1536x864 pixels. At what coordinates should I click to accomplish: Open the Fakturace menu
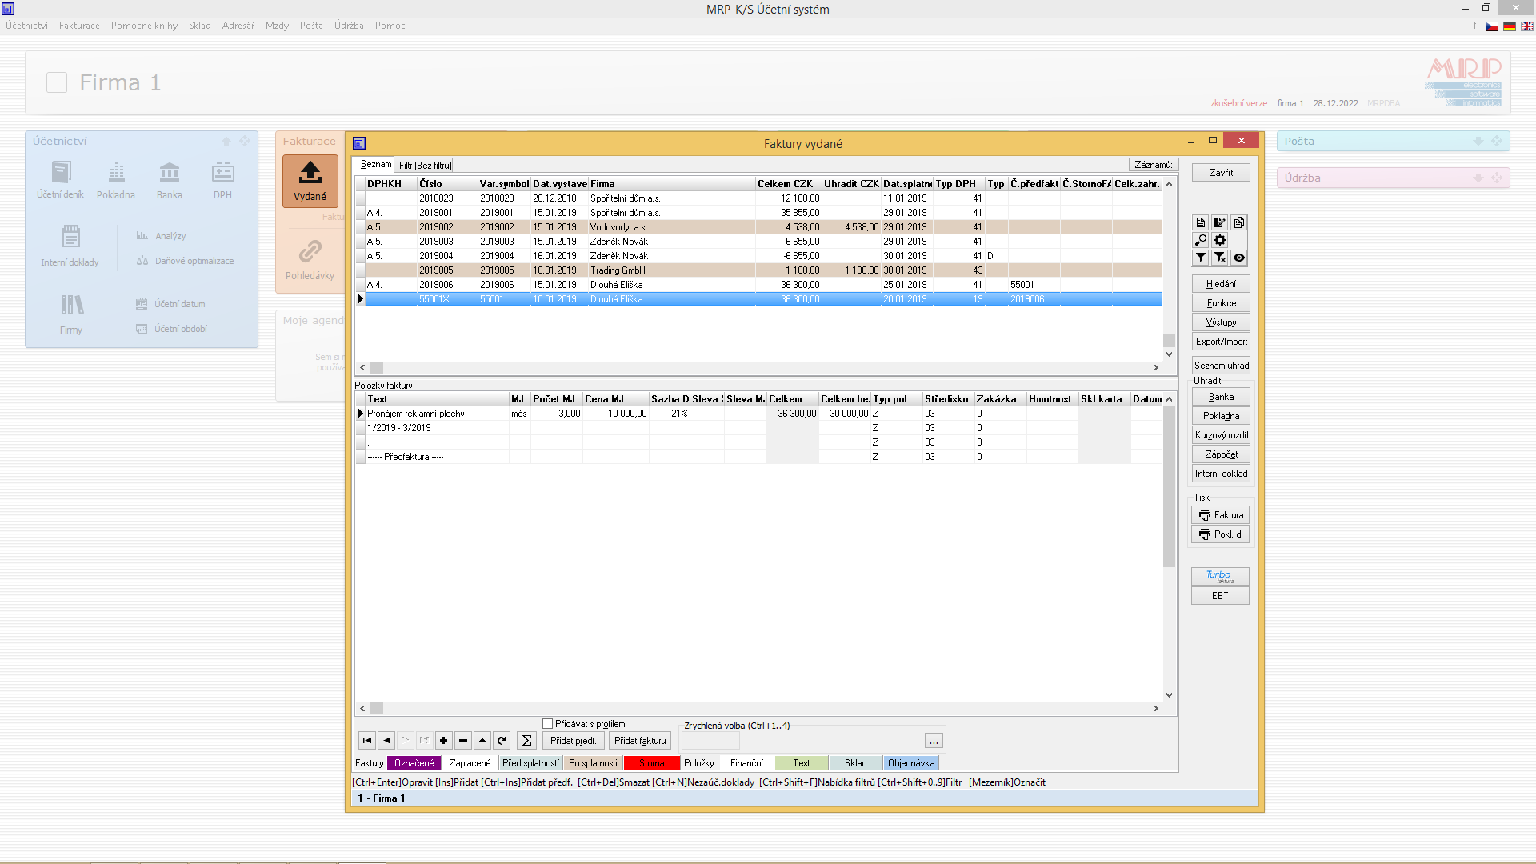79,26
